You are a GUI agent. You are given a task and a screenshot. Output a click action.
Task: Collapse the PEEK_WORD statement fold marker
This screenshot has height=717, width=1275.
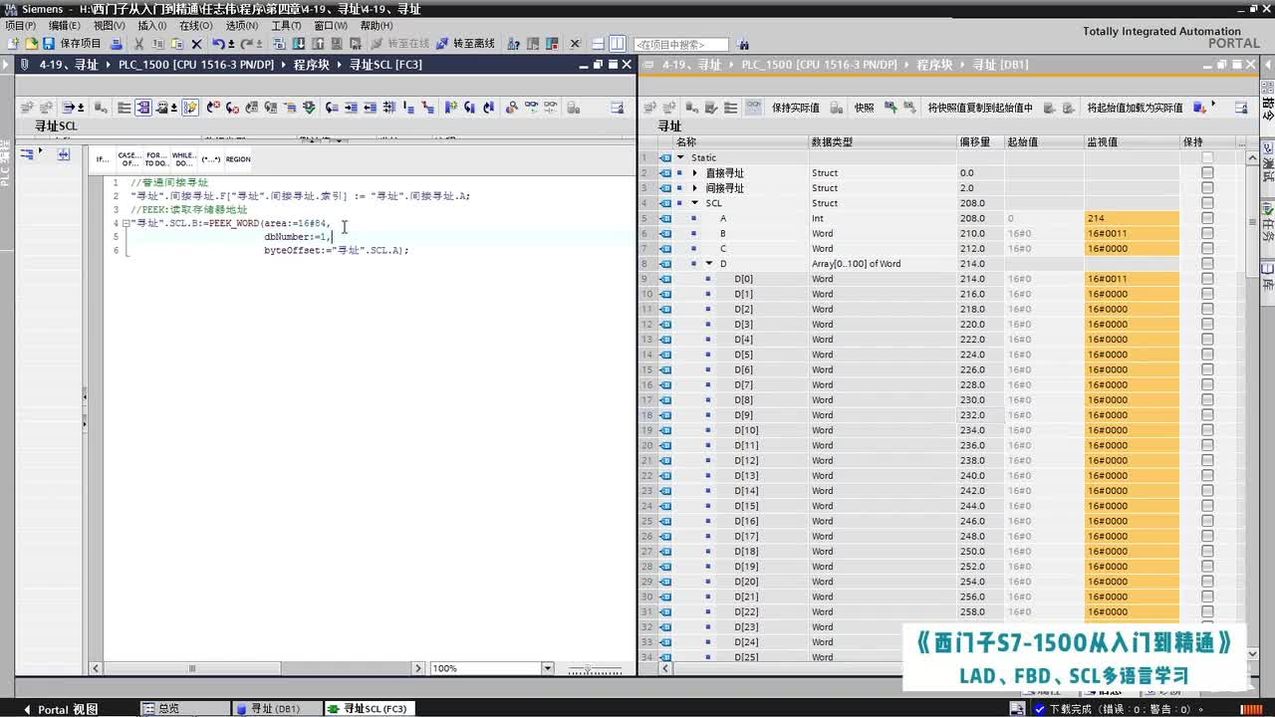pyautogui.click(x=127, y=223)
